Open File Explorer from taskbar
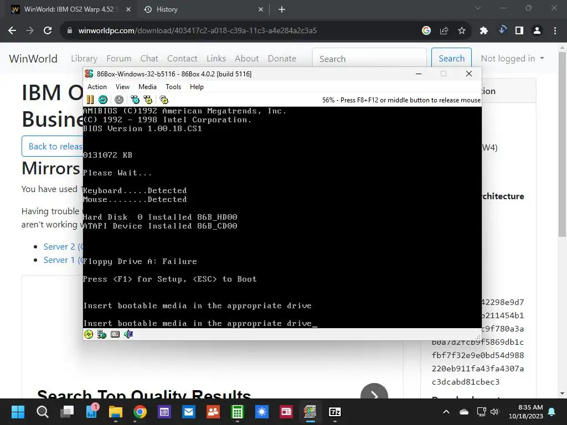567x425 pixels. pos(115,412)
